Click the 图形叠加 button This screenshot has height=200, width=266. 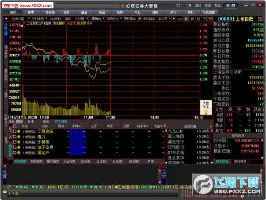(x=130, y=19)
